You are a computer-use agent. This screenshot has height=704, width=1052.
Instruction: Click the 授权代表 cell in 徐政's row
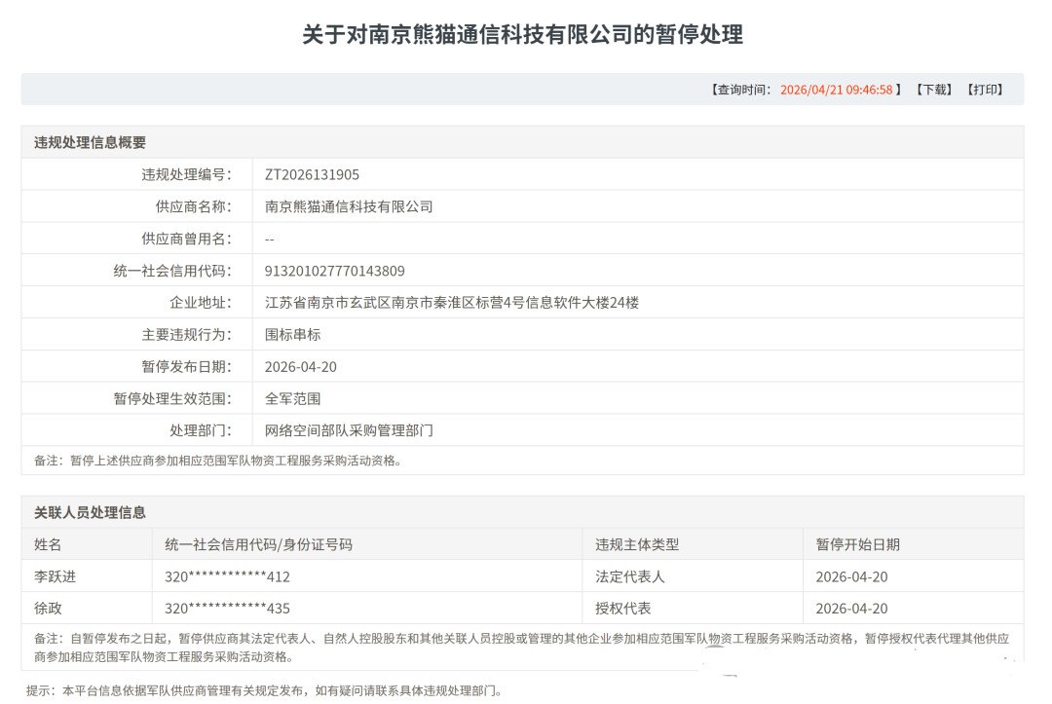coord(623,609)
